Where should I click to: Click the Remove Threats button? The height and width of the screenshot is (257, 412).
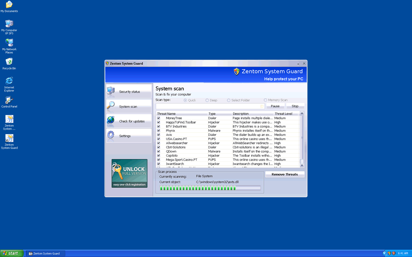tap(285, 174)
